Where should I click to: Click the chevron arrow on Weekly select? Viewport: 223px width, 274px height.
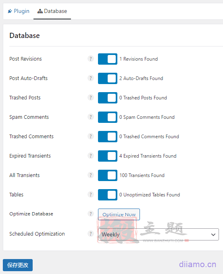pos(213,234)
